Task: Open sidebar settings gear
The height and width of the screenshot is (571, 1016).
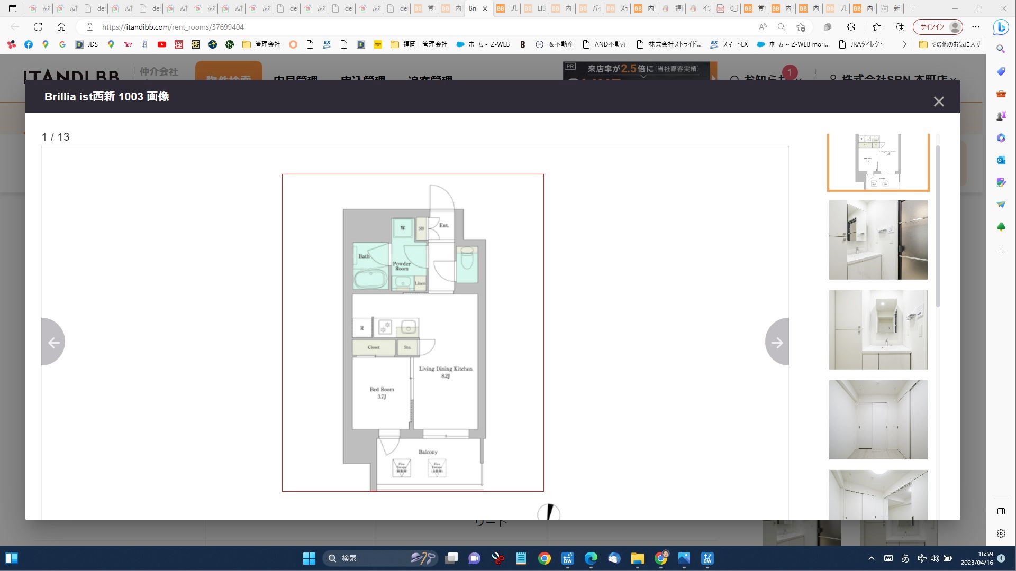Action: [1001, 533]
